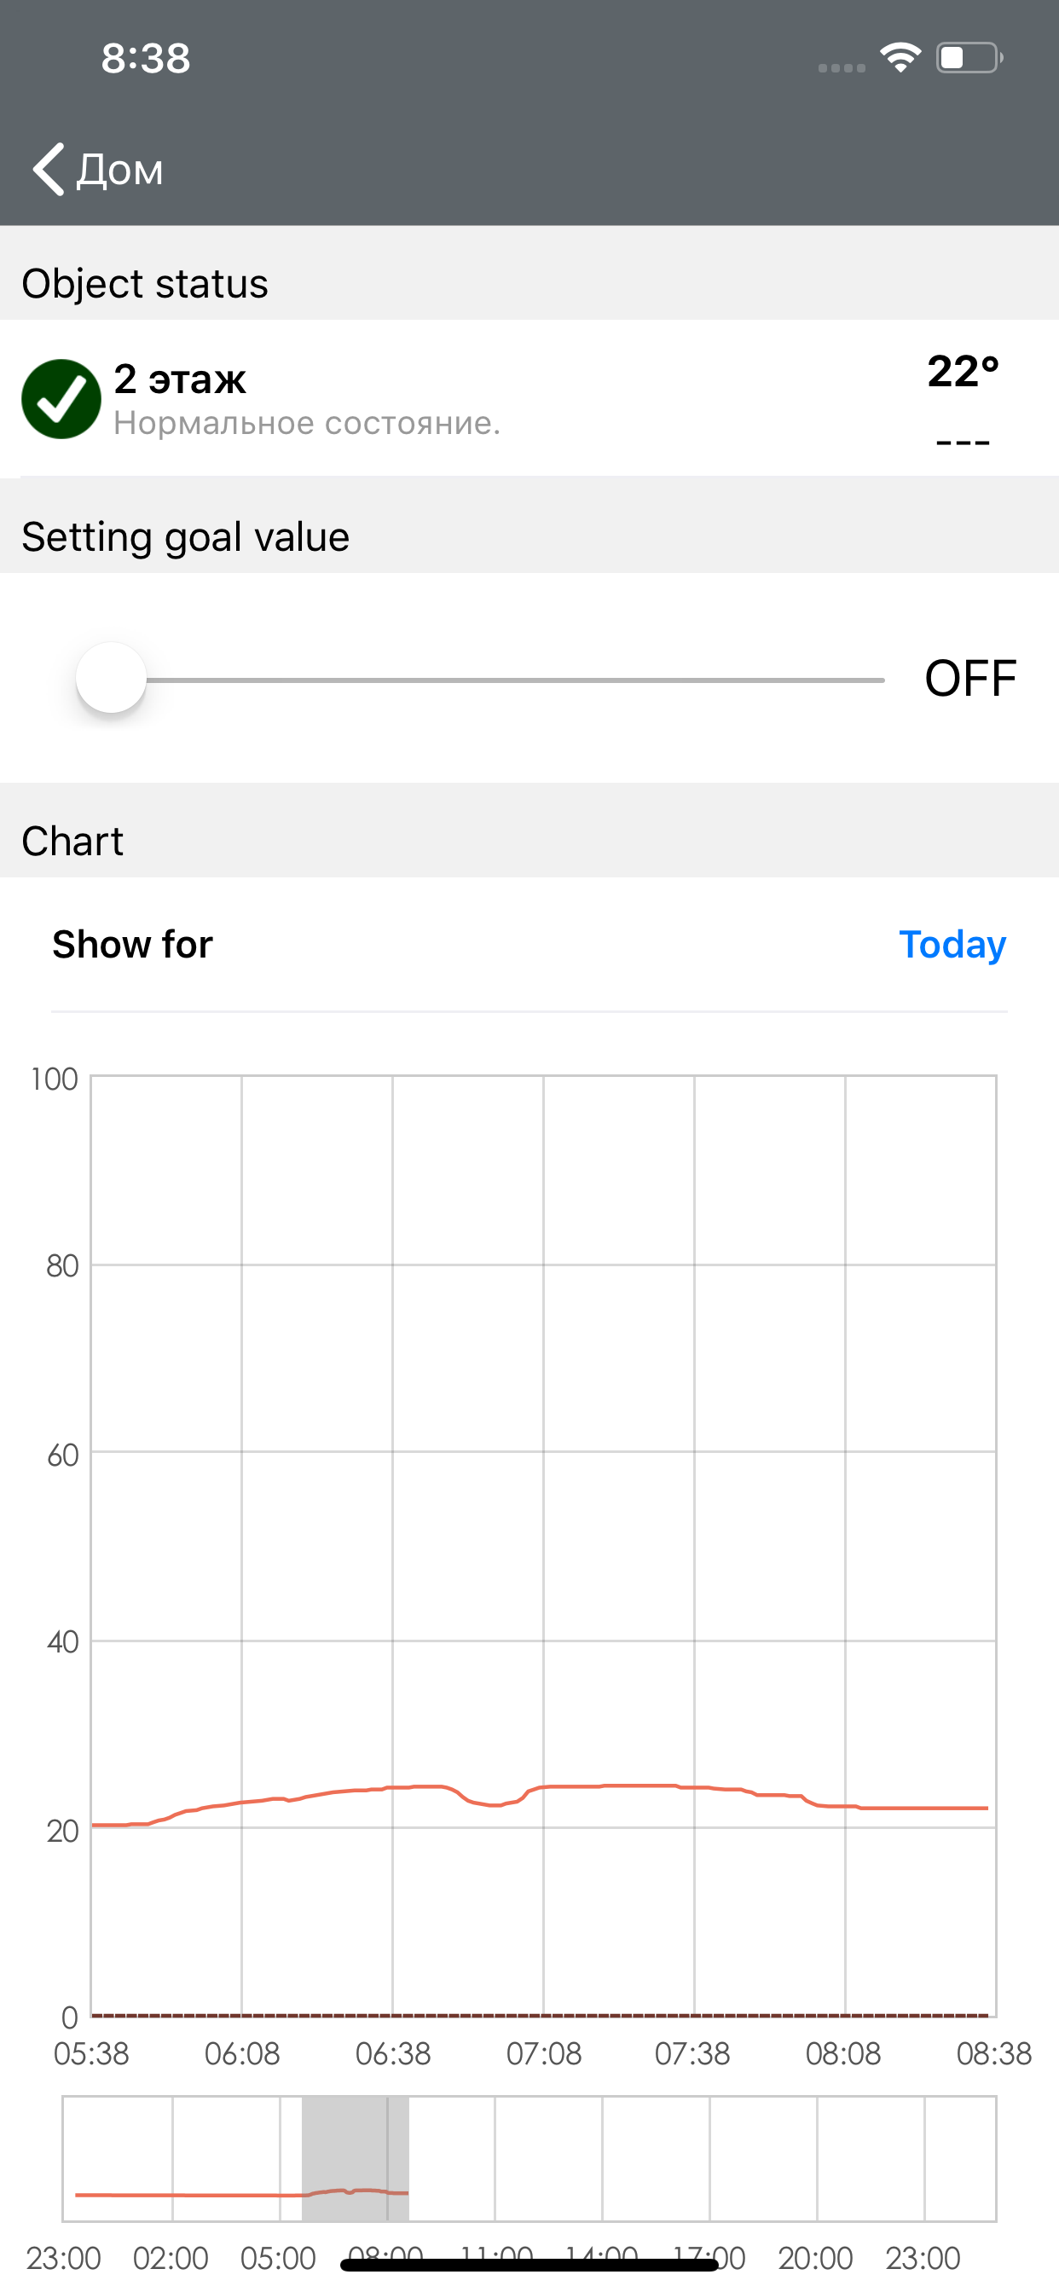Tap the battery indicator icon
This screenshot has width=1059, height=2292.
(x=969, y=58)
